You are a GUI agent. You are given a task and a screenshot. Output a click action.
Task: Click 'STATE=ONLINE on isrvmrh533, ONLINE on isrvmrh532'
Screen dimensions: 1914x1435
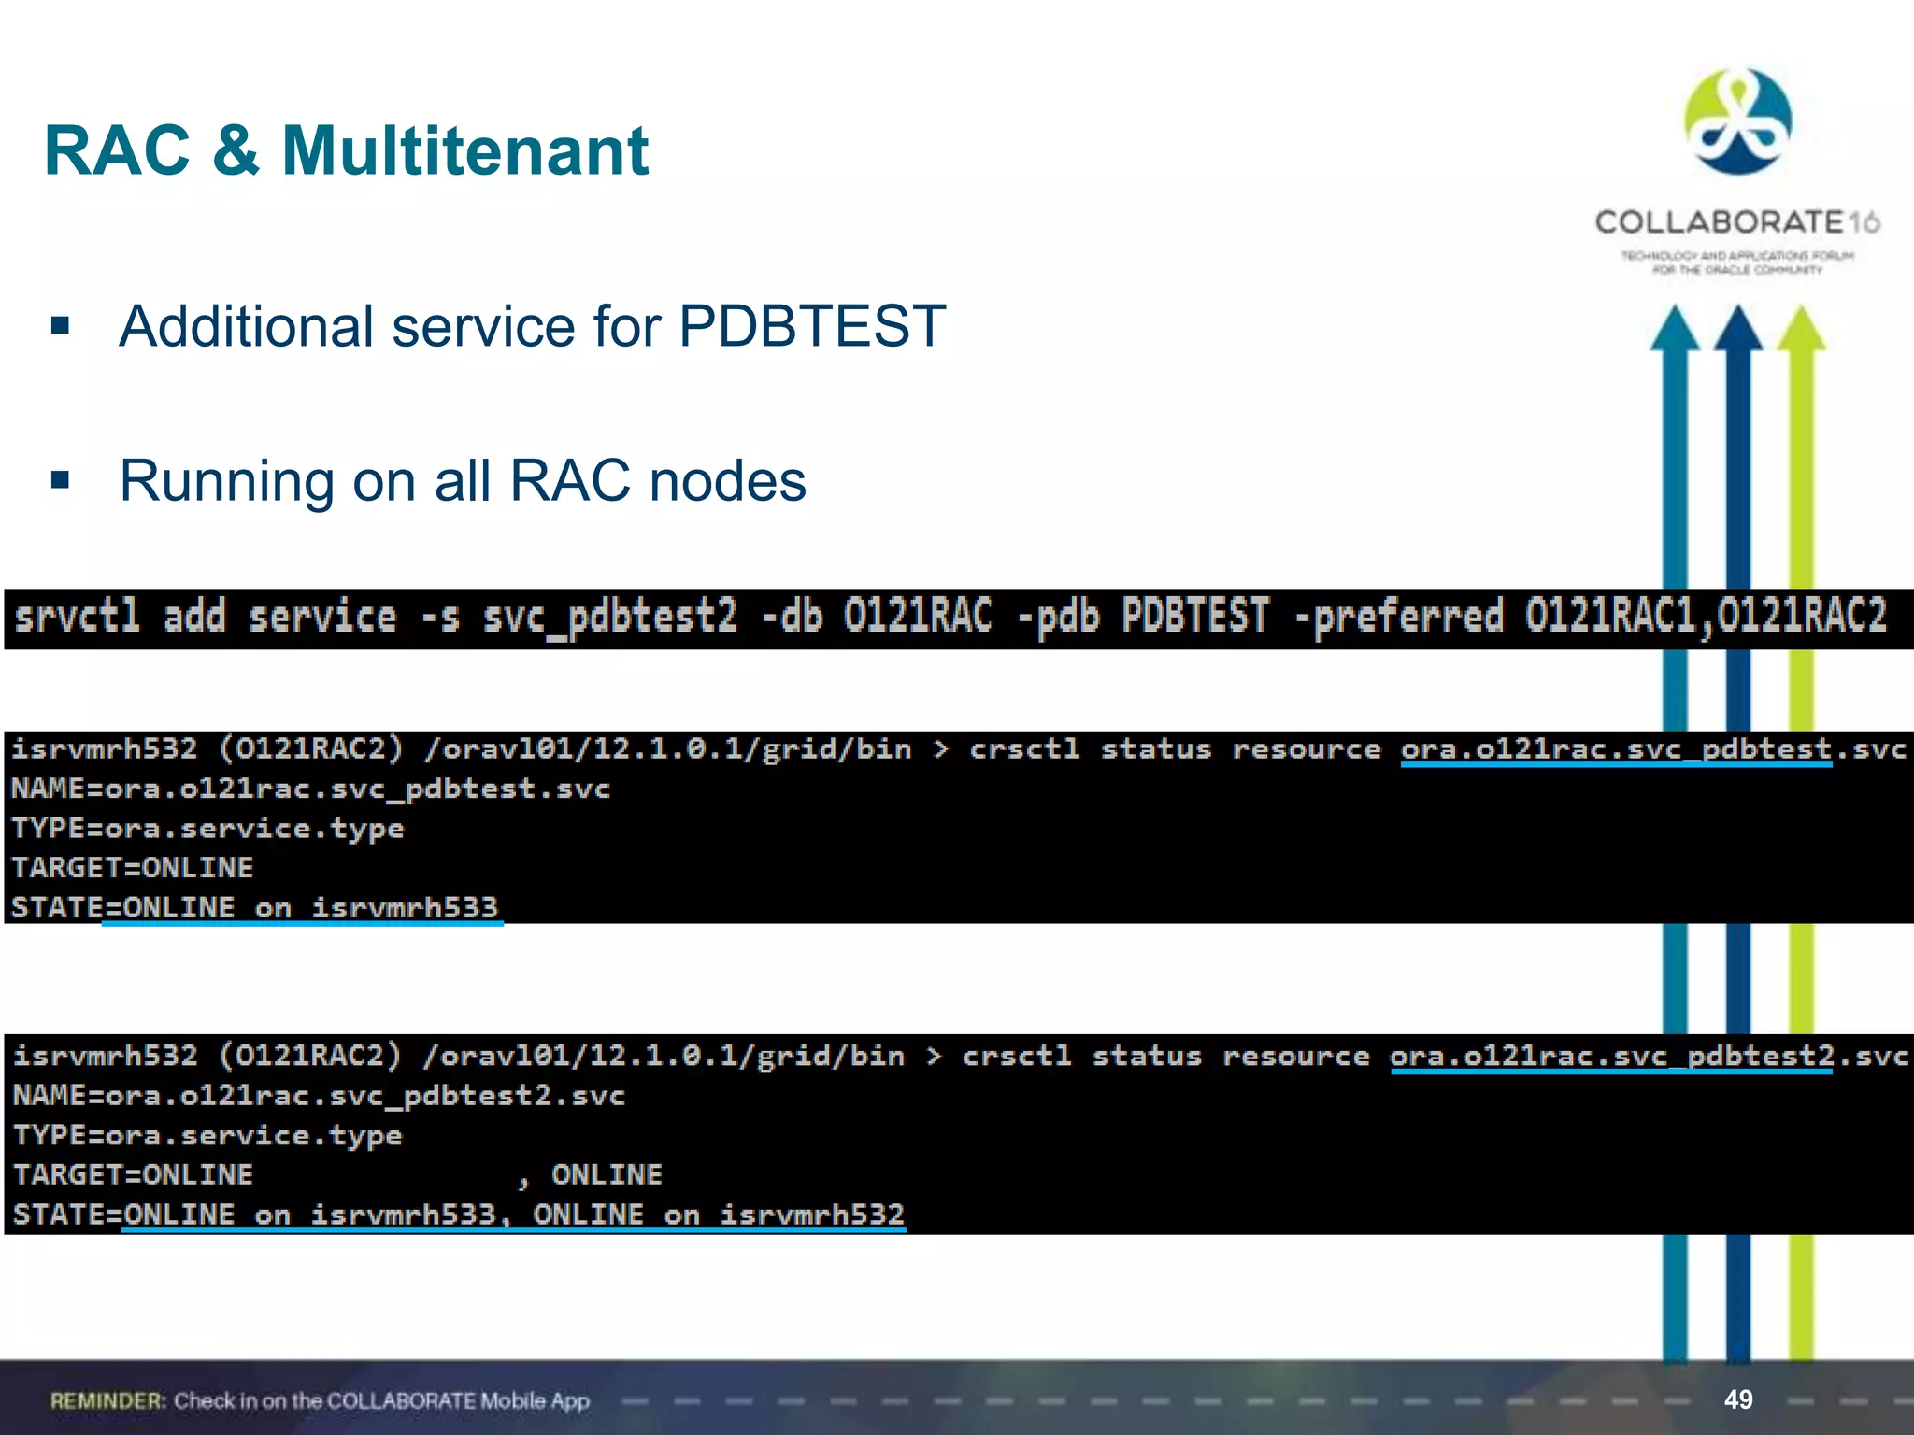point(459,1214)
